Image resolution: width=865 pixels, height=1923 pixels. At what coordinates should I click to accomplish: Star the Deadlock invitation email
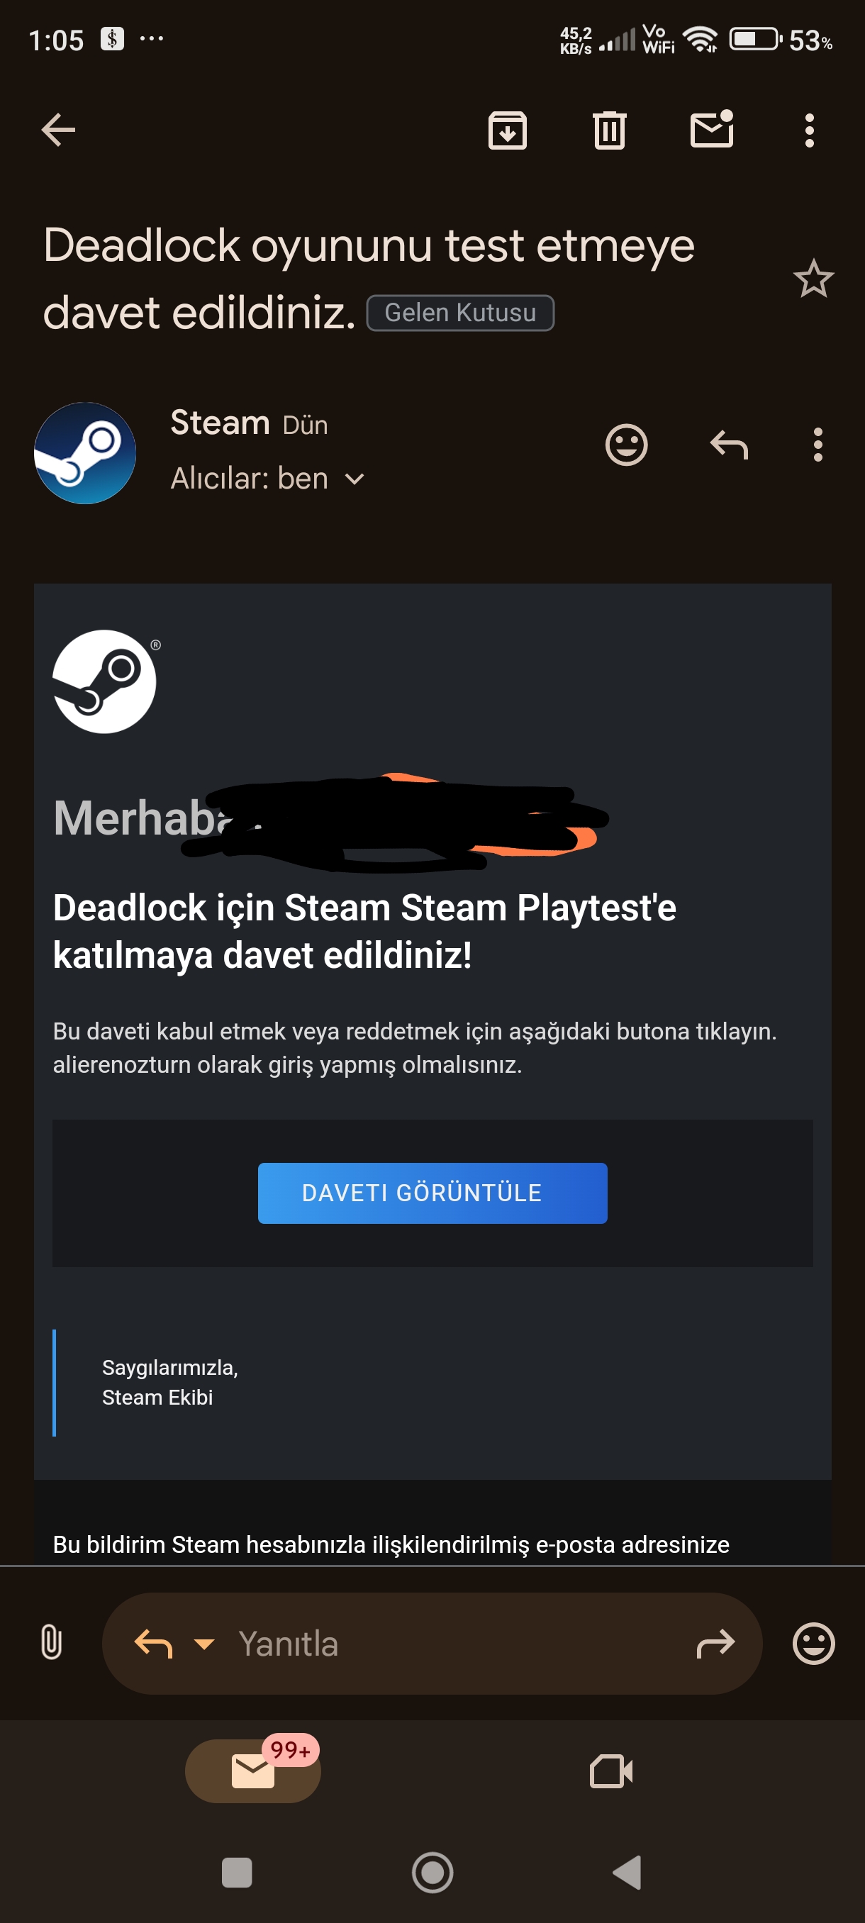[x=813, y=279]
